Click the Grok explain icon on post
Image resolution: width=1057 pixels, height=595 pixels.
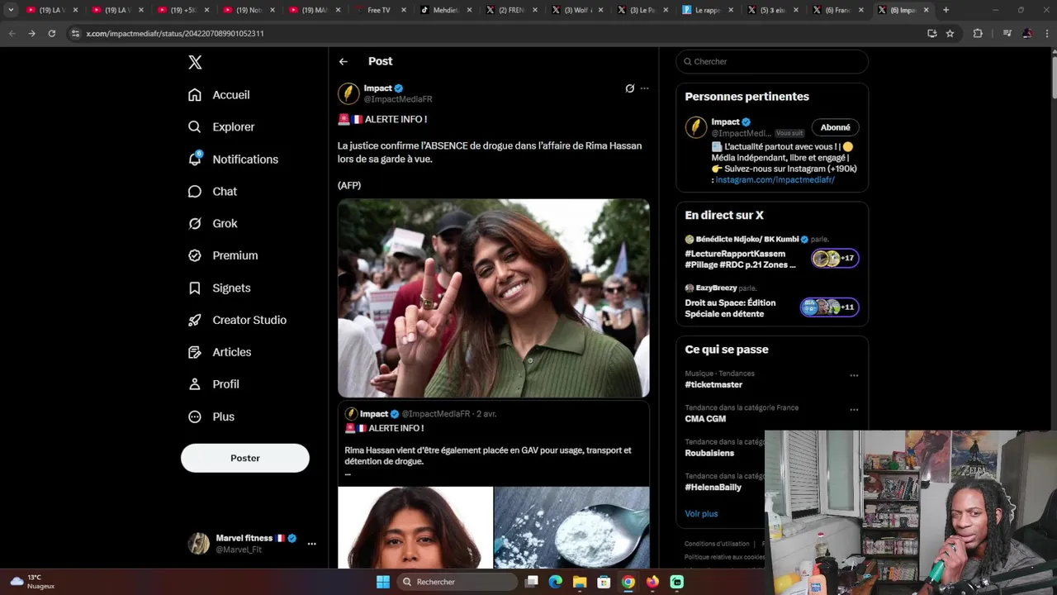[629, 88]
